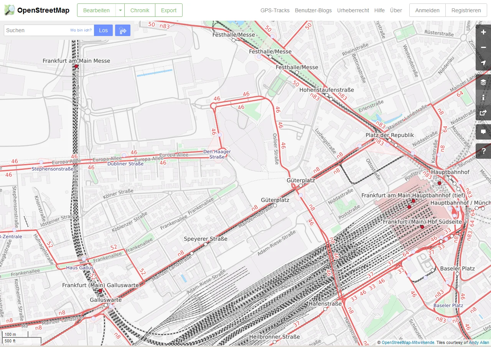
Task: Click the Registrieren button
Action: [x=466, y=10]
